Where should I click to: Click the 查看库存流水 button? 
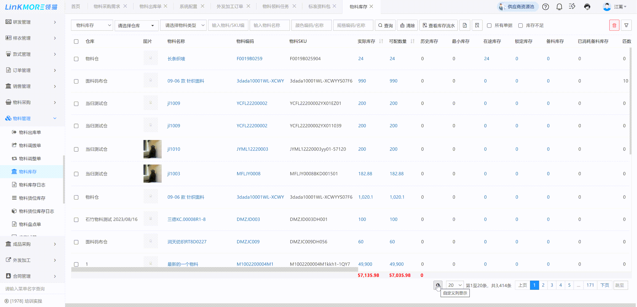coord(438,25)
